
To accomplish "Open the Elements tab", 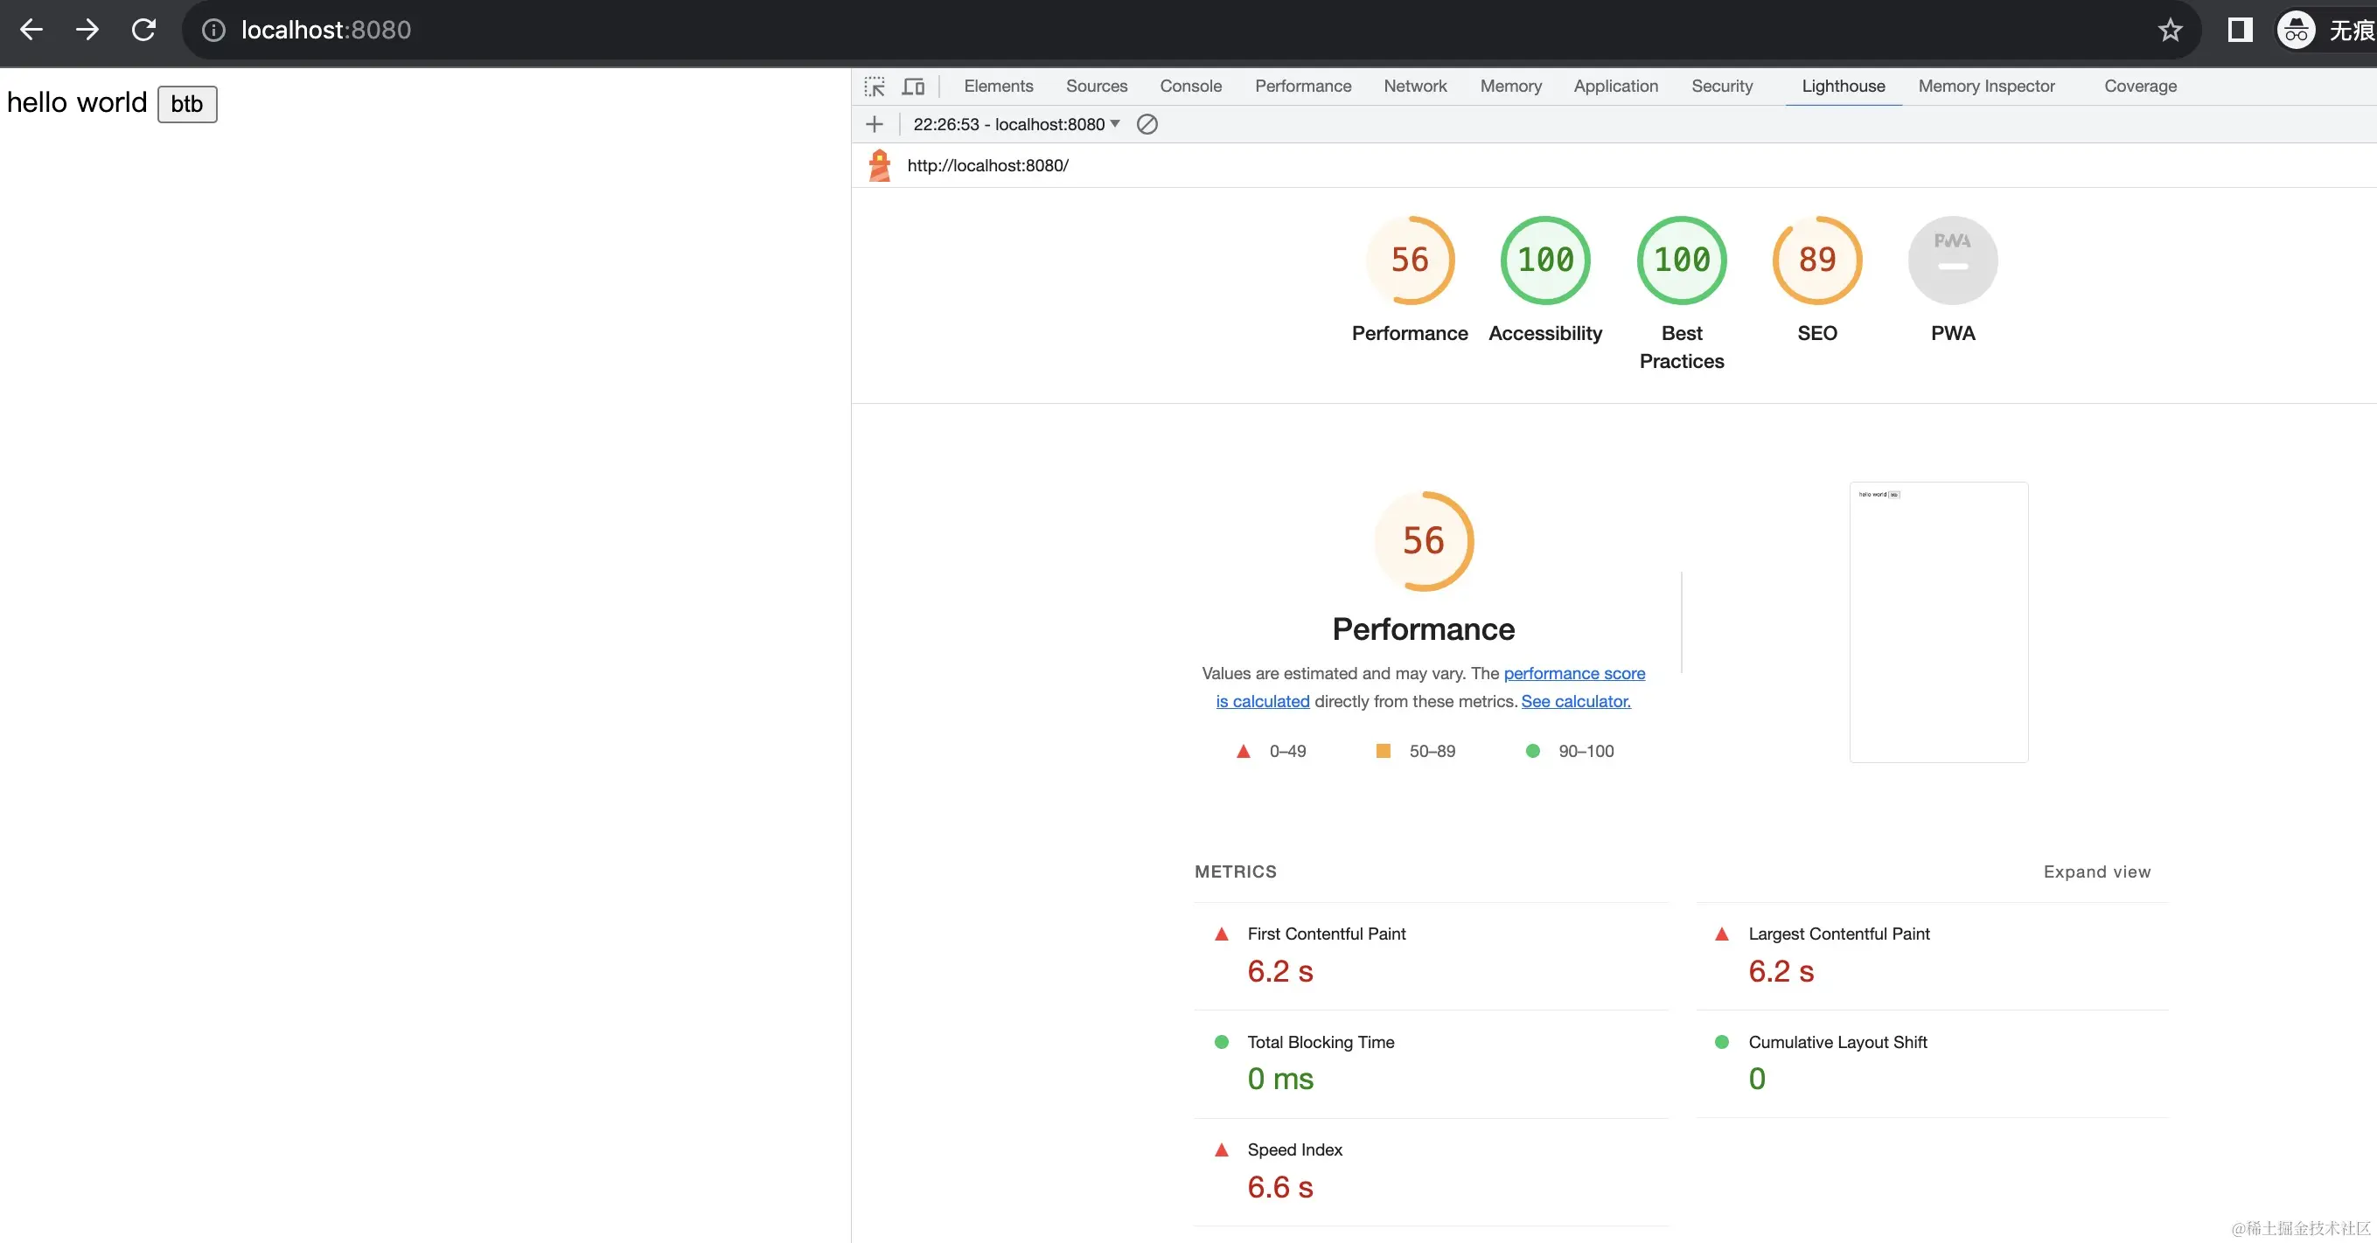I will [999, 87].
